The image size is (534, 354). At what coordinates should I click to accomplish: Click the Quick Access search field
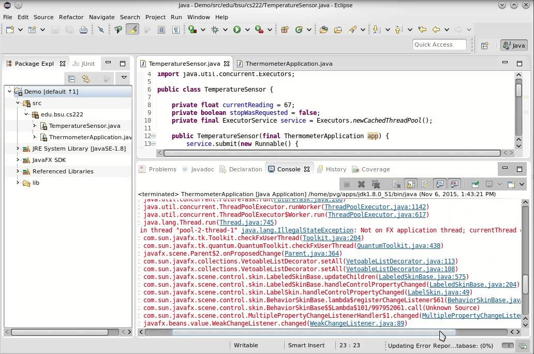[439, 45]
